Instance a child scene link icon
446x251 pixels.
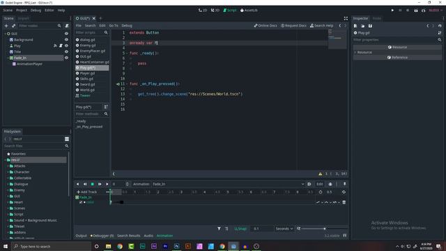tap(13, 26)
